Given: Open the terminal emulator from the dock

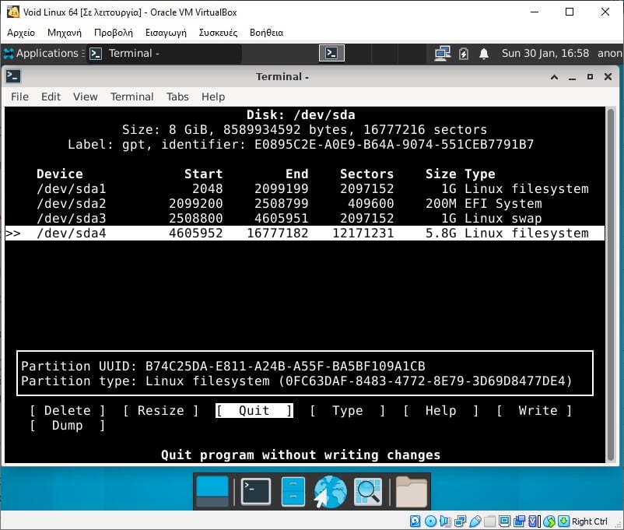Looking at the screenshot, I should (x=257, y=490).
